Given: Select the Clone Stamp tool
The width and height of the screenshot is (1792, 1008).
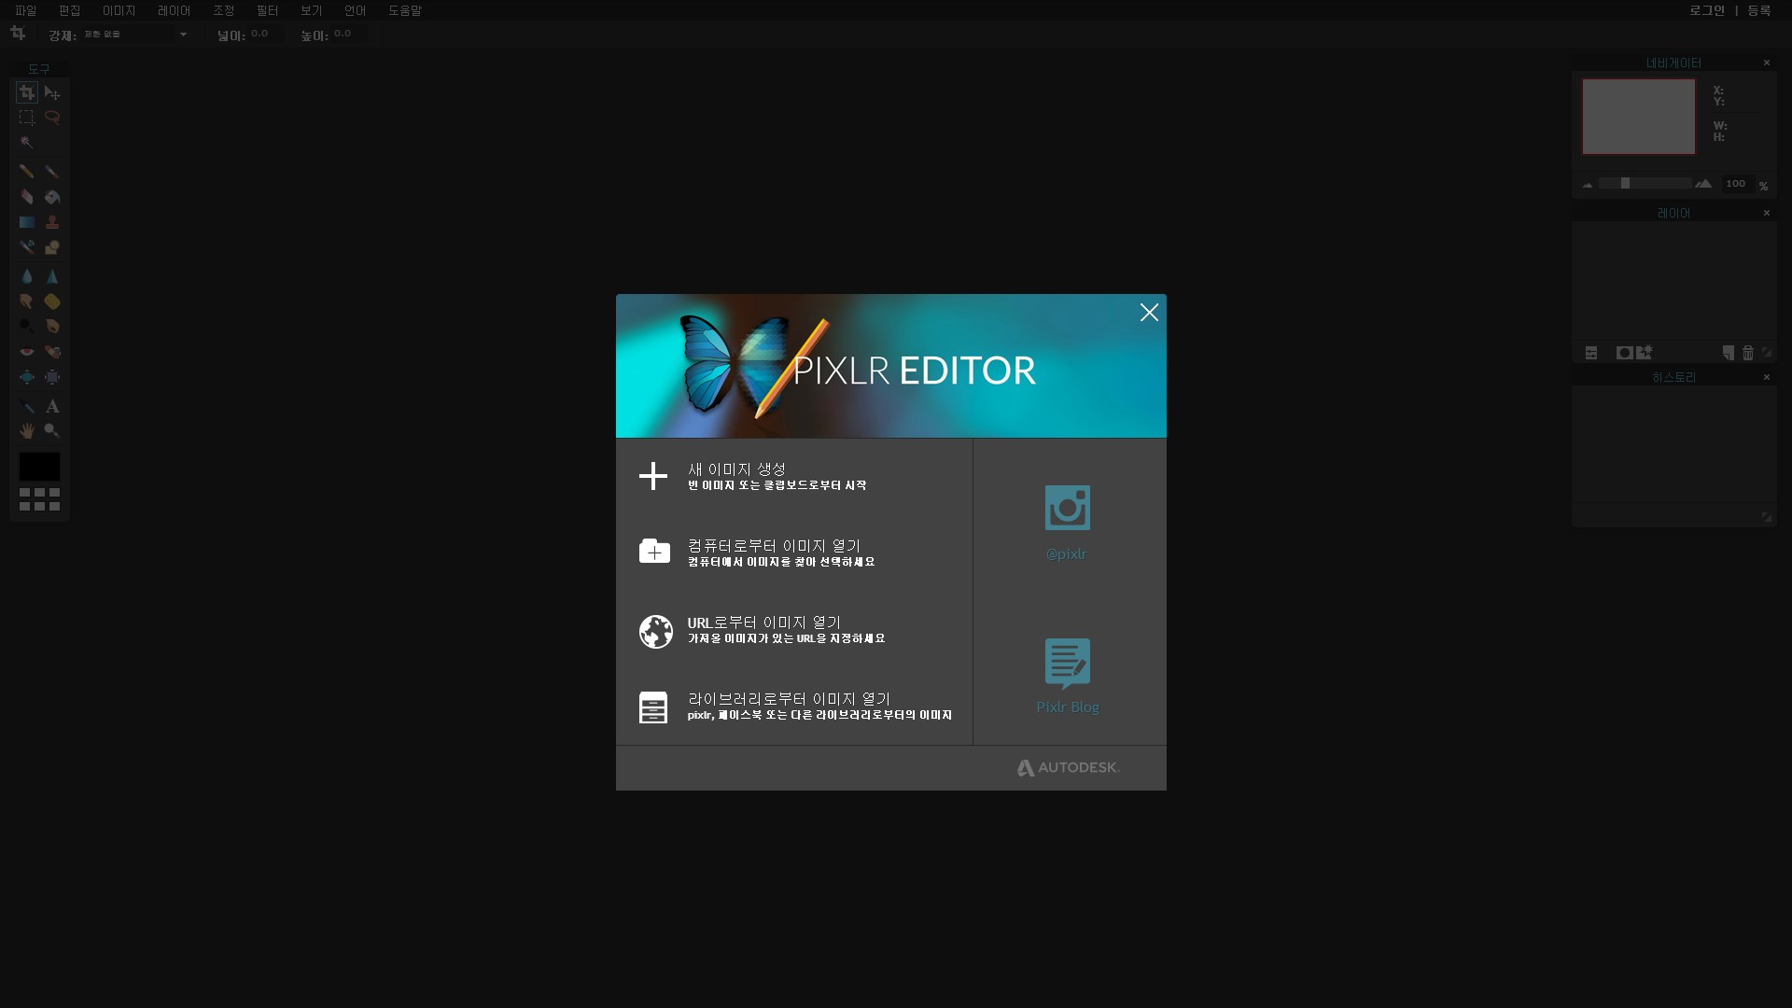Looking at the screenshot, I should [x=52, y=222].
